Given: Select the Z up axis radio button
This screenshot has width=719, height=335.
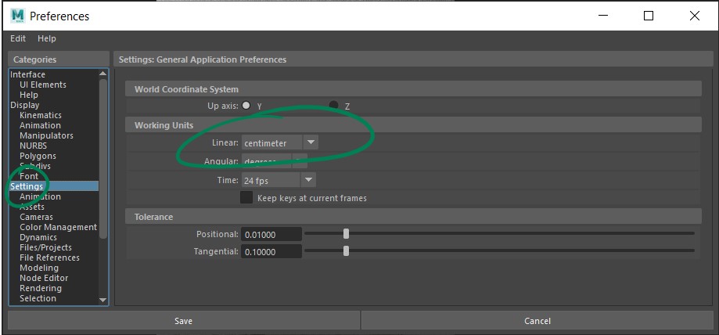Looking at the screenshot, I should 333,105.
